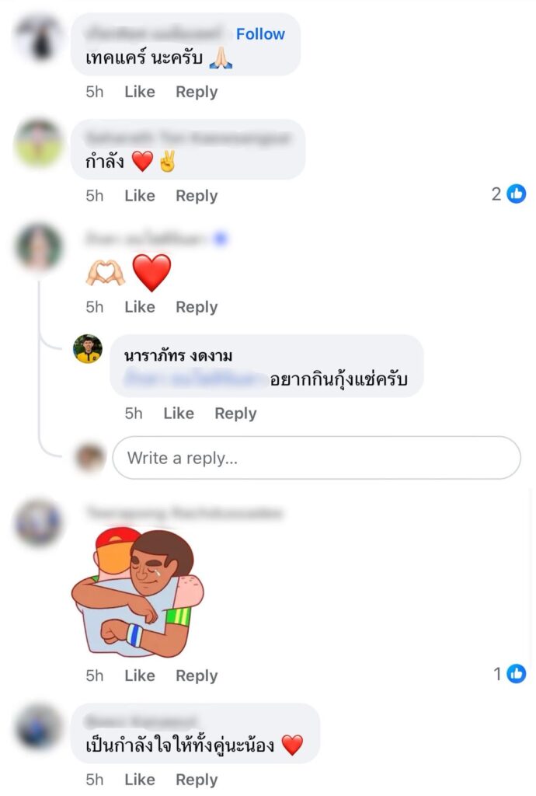The width and height of the screenshot is (536, 796).
Task: Reply to the hugging sticker comment
Action: point(197,676)
